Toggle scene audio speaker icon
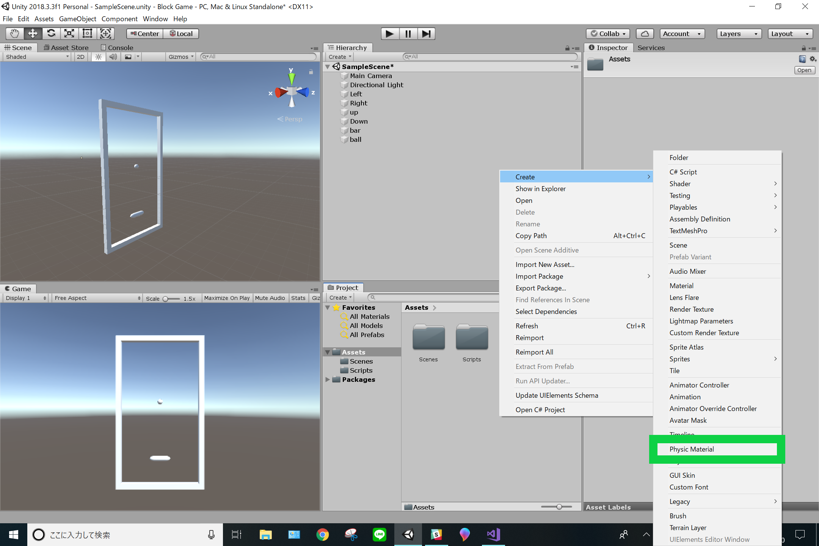 coord(113,57)
